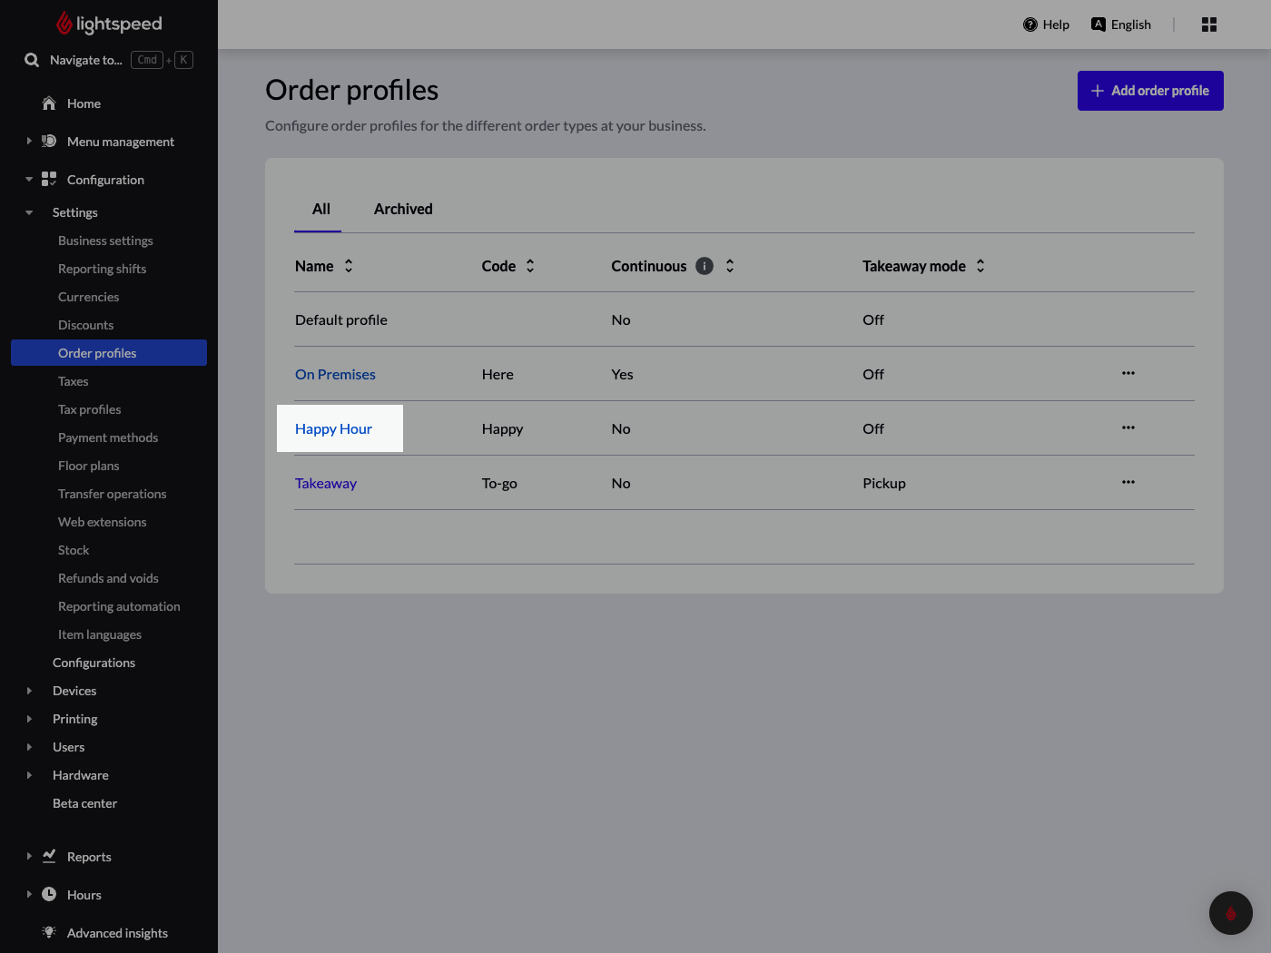Collapse the Configuration section

tap(29, 180)
